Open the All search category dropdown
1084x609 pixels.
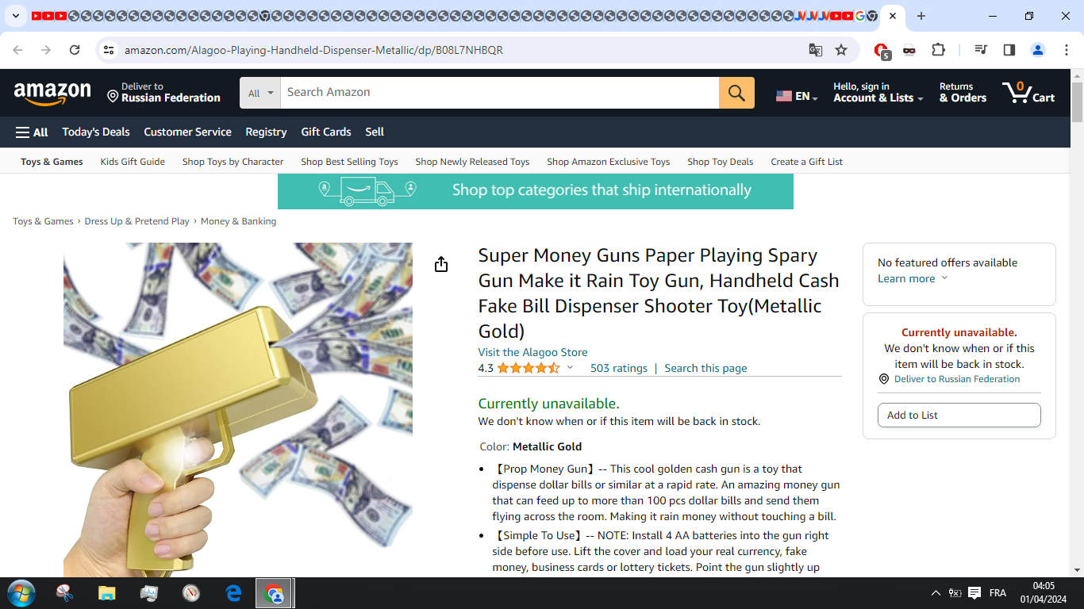point(260,93)
